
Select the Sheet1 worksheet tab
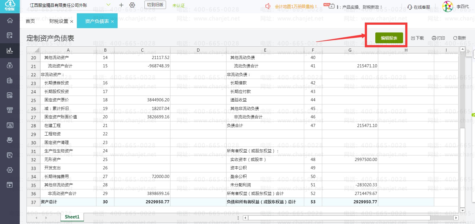72,217
